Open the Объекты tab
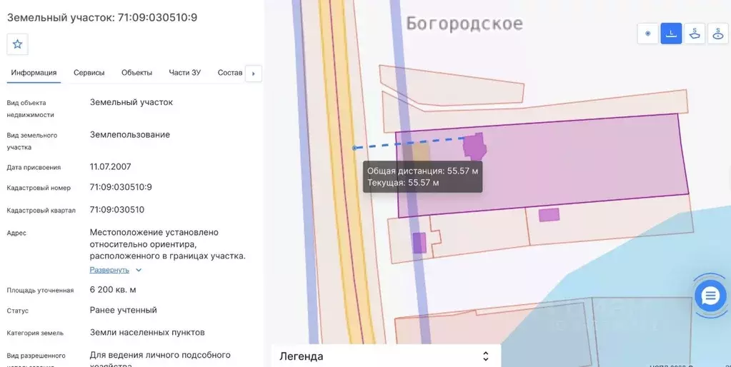This screenshot has height=367, width=731. tap(136, 73)
